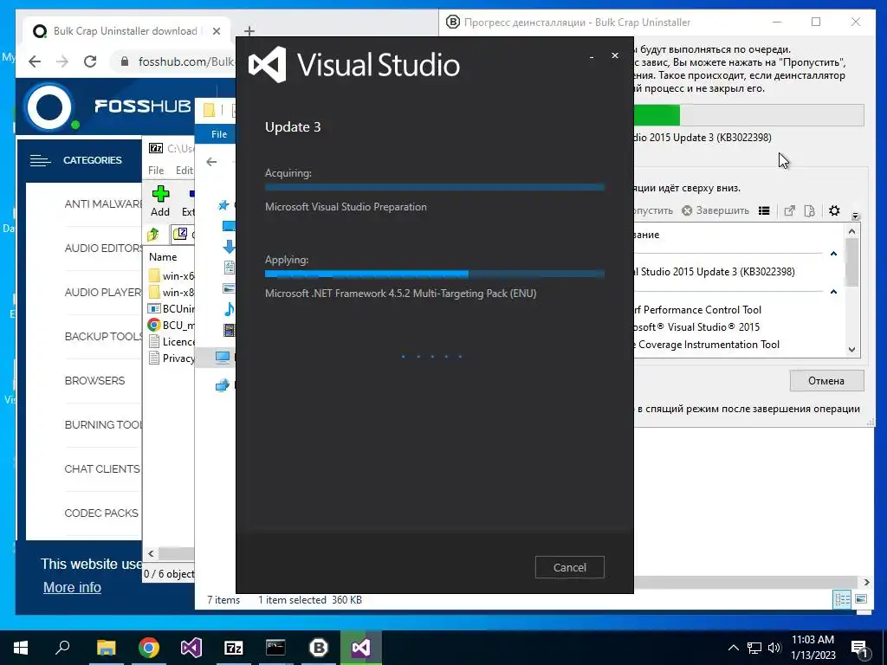Reload the FossHub page in Chrome
Image resolution: width=887 pixels, height=665 pixels.
coord(90,61)
